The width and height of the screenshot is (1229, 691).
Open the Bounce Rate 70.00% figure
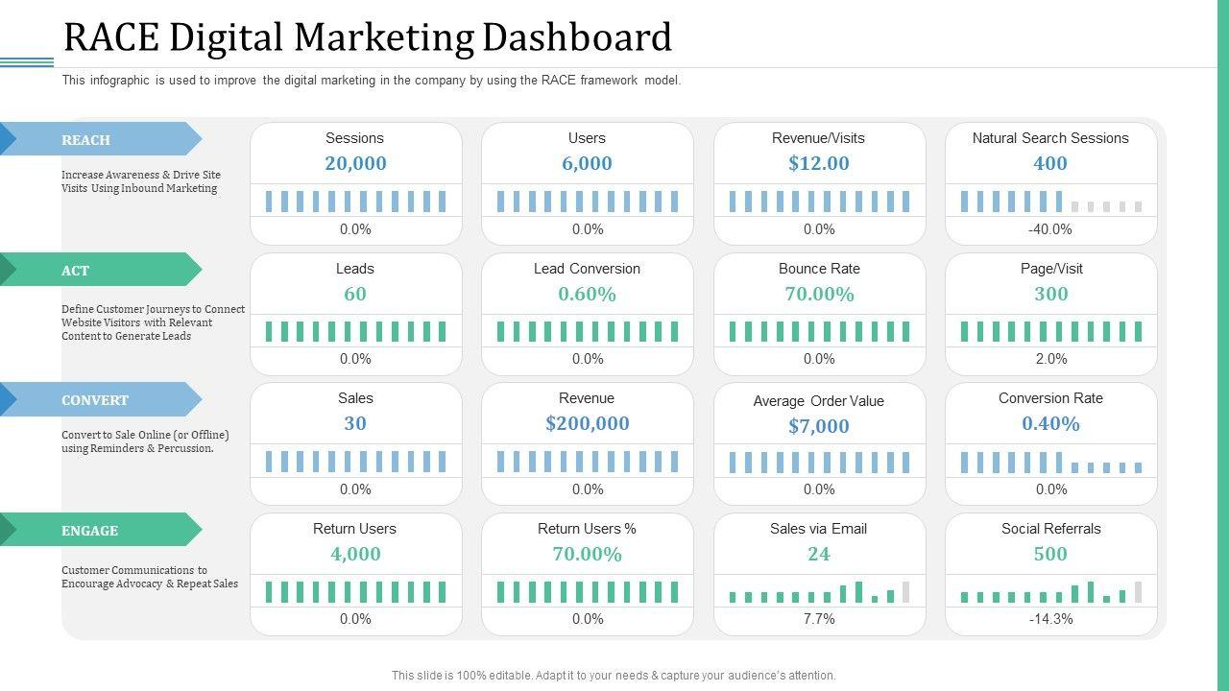tap(819, 294)
